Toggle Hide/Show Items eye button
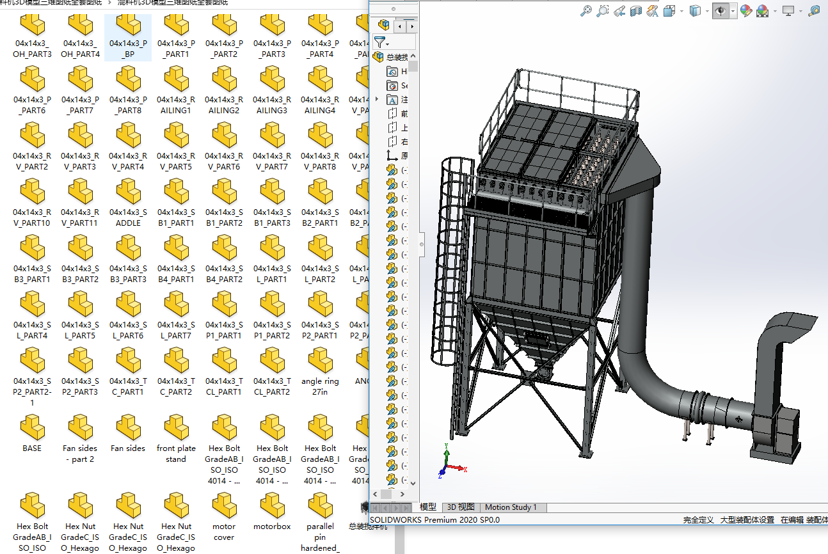 click(721, 11)
